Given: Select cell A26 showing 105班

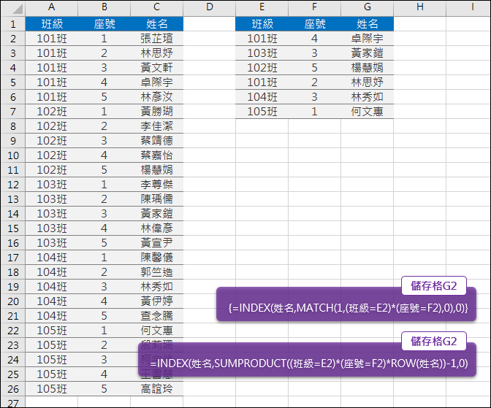Looking at the screenshot, I should (x=52, y=389).
